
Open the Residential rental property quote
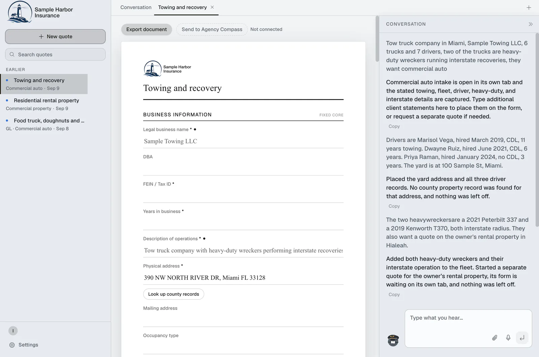[44, 104]
